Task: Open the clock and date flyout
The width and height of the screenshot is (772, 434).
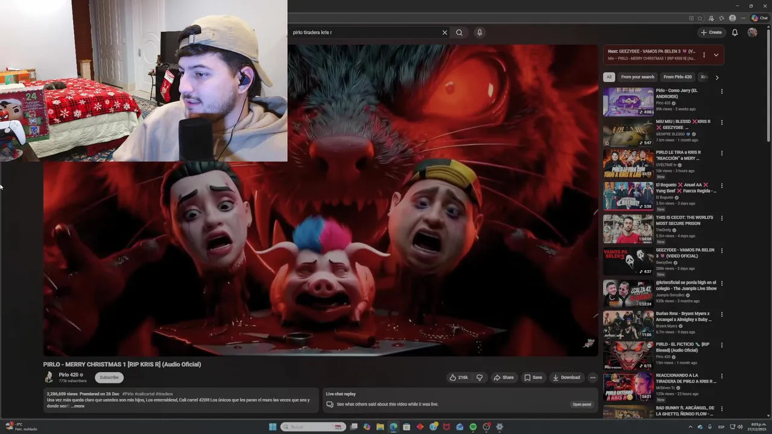Action: pyautogui.click(x=756, y=427)
